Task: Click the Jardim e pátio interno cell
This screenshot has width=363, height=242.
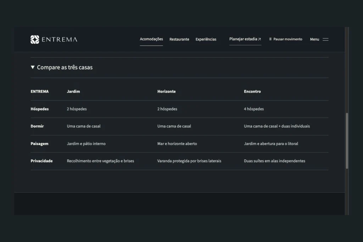Action: (x=86, y=143)
